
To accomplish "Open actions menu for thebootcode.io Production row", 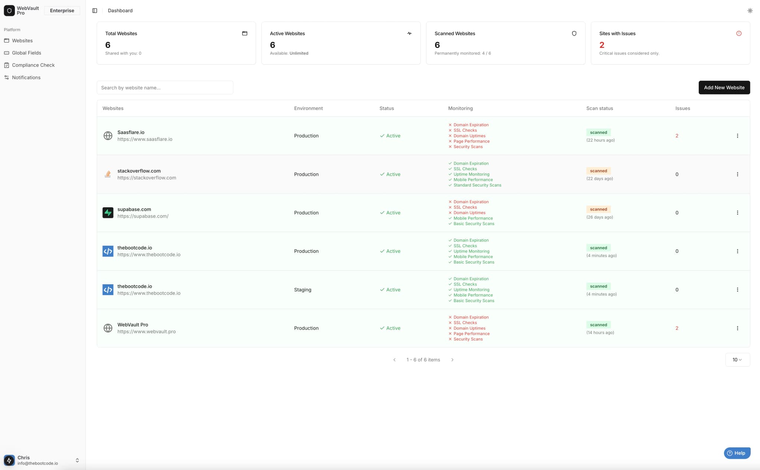I will coord(737,251).
